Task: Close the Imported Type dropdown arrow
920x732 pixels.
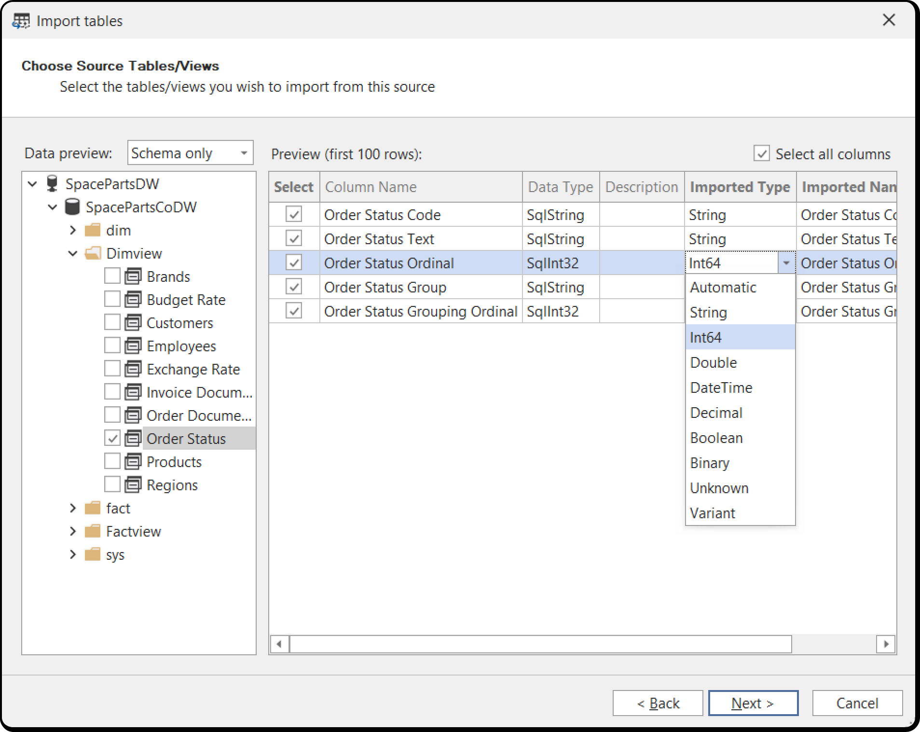Action: (x=786, y=263)
